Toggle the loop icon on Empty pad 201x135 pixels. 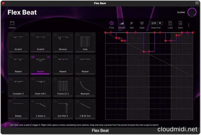click(11, 102)
